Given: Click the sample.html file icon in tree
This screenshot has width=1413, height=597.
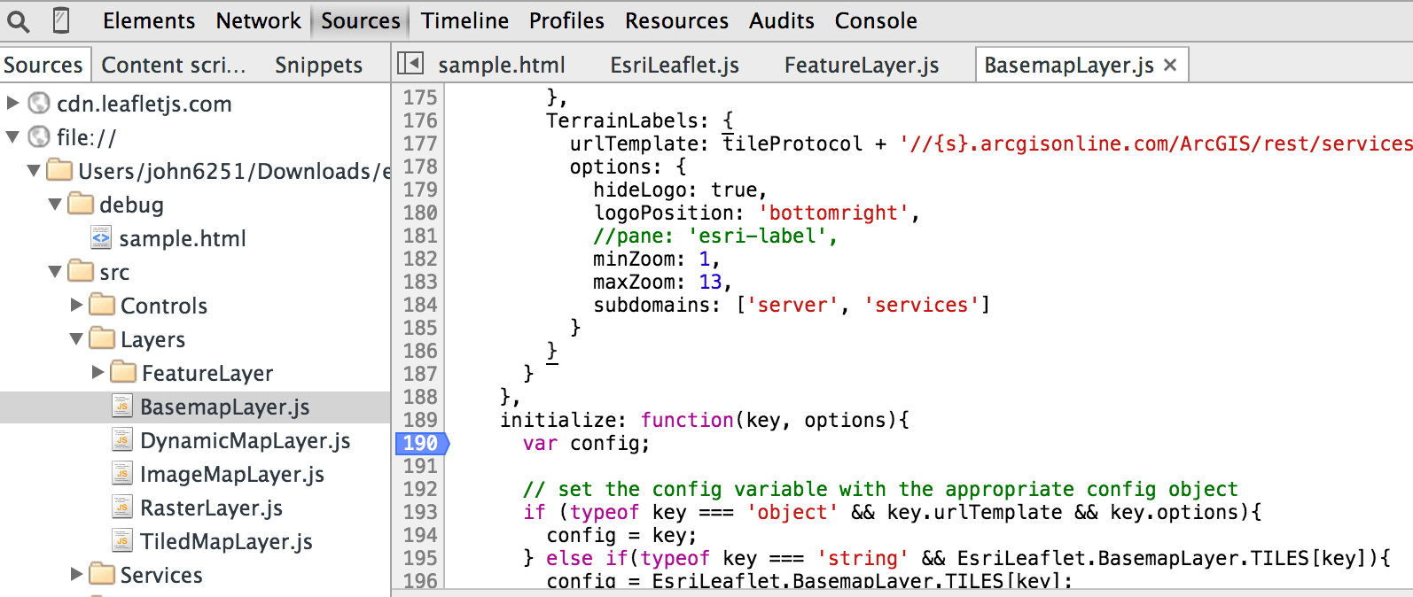Looking at the screenshot, I should (x=101, y=237).
